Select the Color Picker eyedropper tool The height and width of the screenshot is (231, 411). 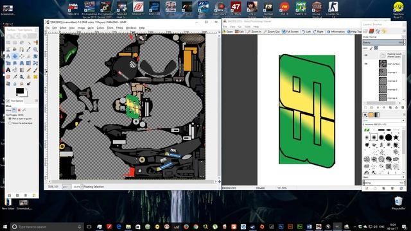[x=28, y=49]
